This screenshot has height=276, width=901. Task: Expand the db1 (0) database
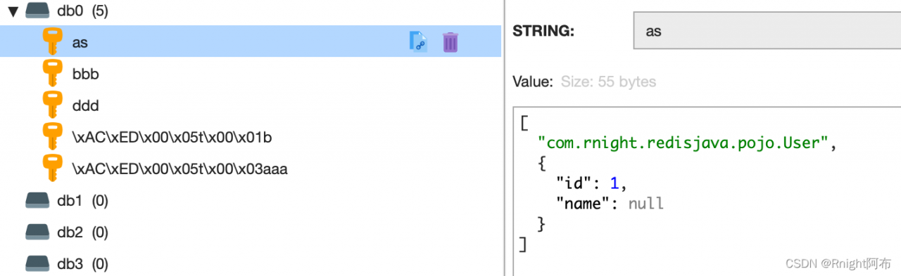point(82,201)
